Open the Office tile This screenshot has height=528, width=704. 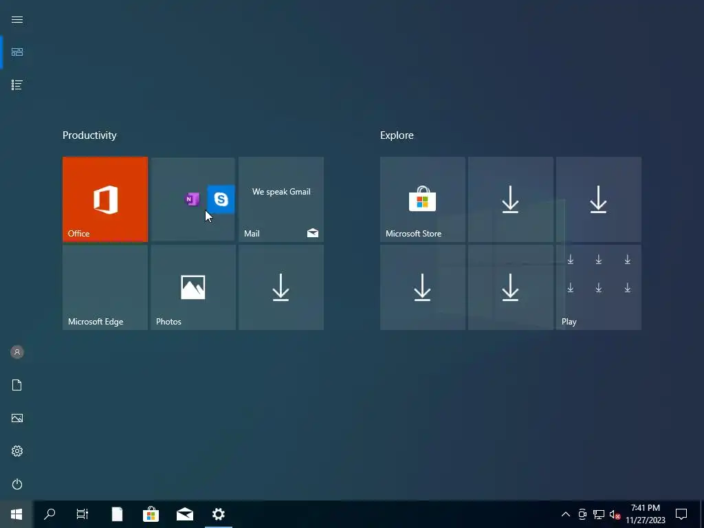105,199
